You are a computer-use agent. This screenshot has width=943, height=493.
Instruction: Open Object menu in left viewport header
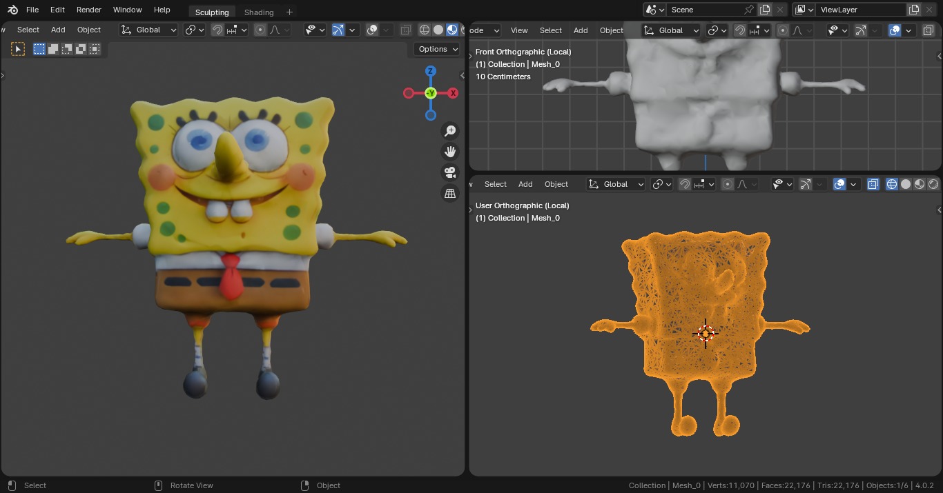[89, 30]
